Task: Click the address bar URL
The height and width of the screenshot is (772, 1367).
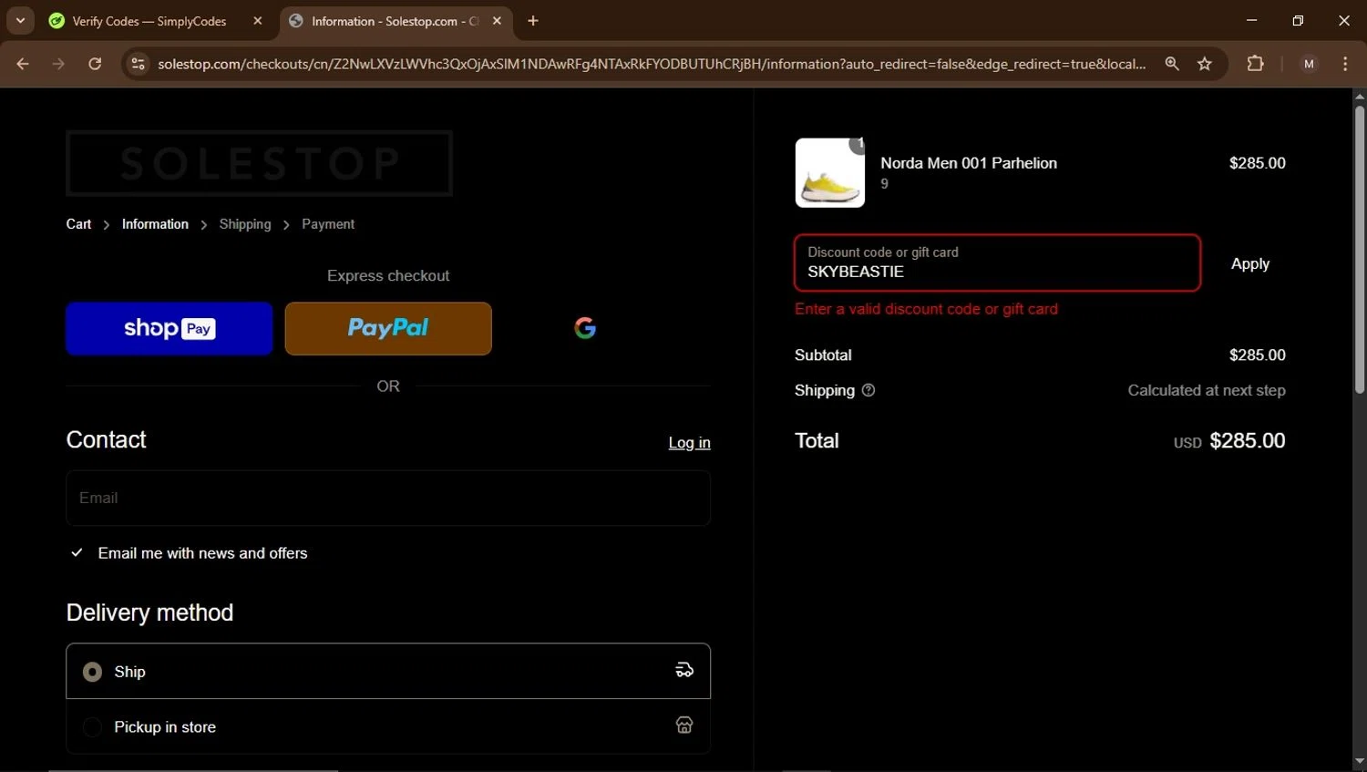Action: click(652, 64)
